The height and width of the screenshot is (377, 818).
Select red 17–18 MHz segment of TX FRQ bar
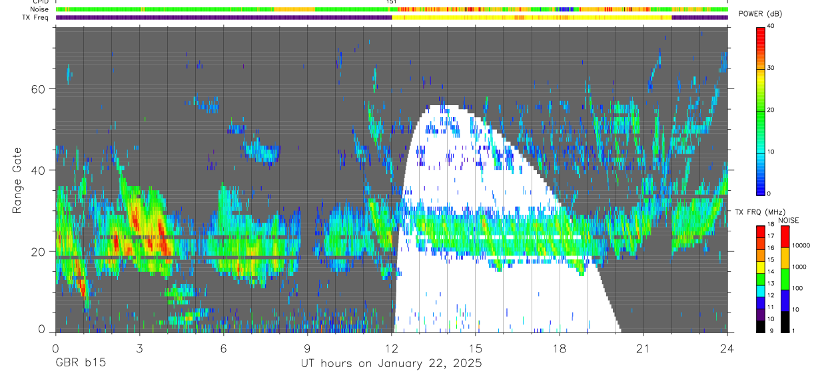tap(761, 231)
